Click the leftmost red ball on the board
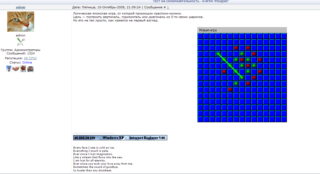This screenshot has width=320, height=174. pos(224,71)
